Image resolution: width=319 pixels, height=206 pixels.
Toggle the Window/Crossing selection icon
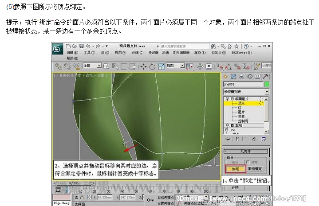pos(133,66)
